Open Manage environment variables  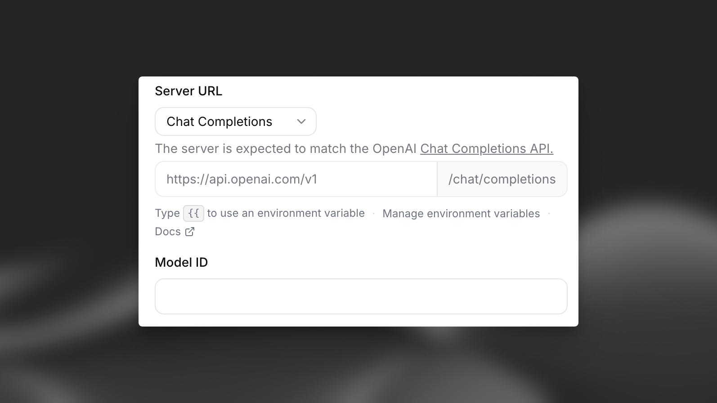461,214
